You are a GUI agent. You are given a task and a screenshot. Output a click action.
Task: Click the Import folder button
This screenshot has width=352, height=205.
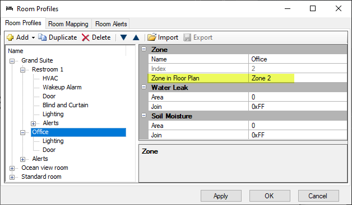pos(163,37)
